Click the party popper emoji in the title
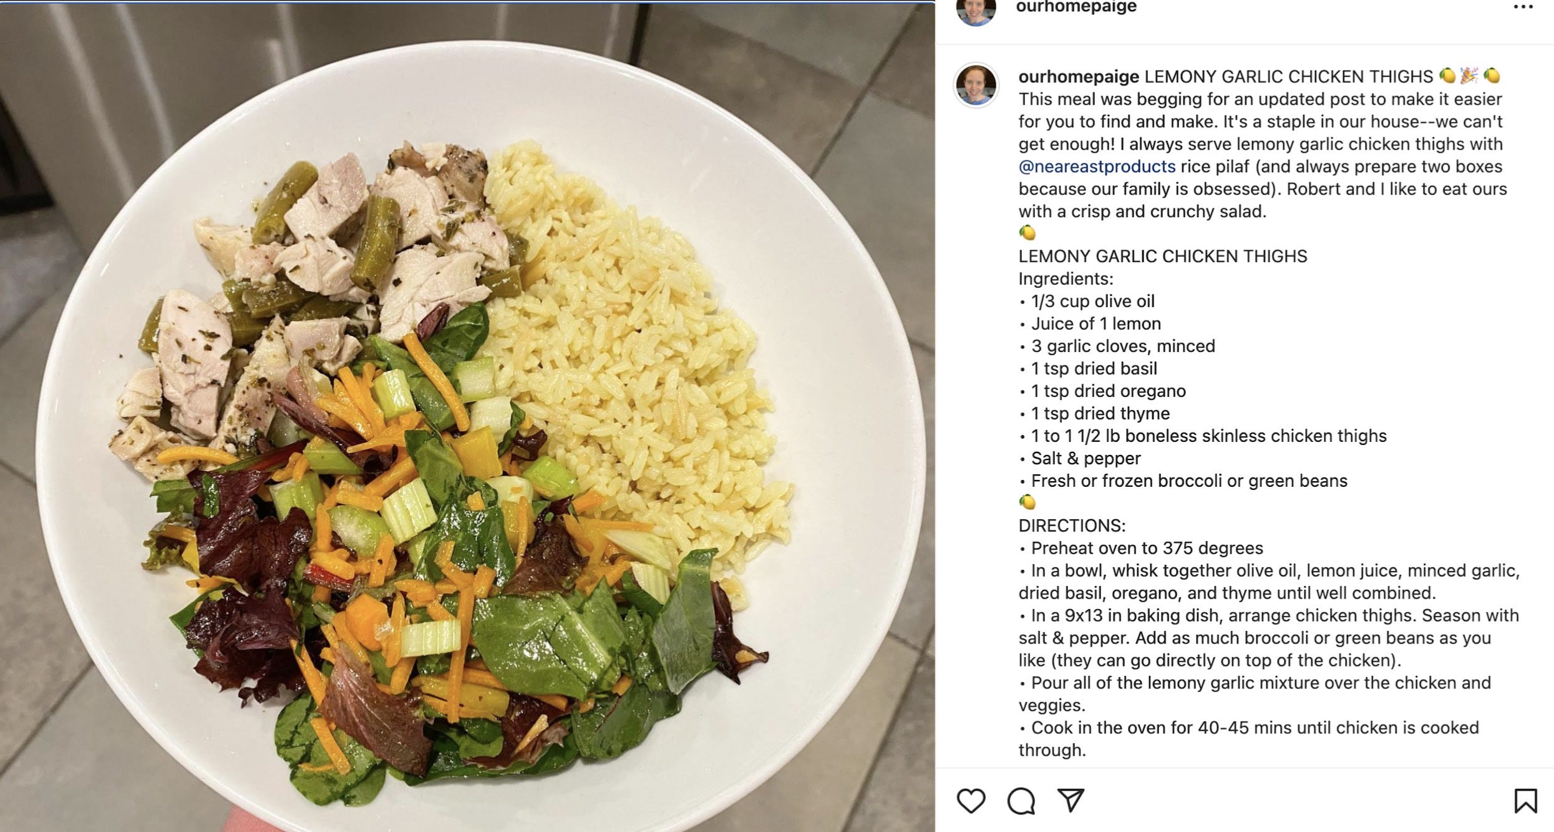Viewport: 1554px width, 832px height. 1469,76
